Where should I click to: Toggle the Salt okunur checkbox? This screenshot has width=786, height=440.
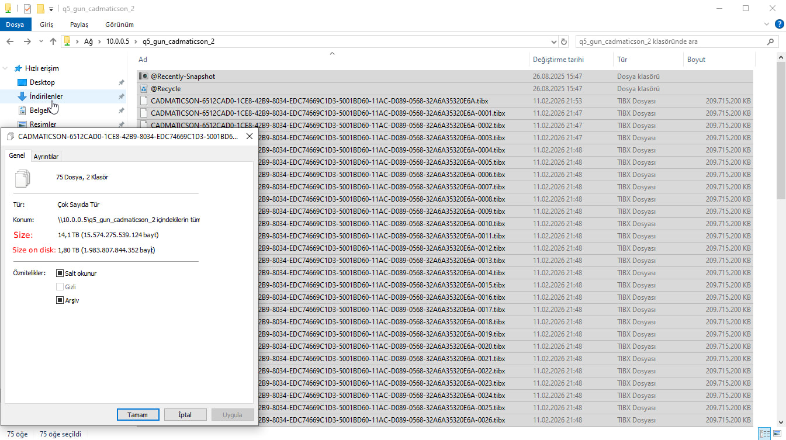point(60,273)
